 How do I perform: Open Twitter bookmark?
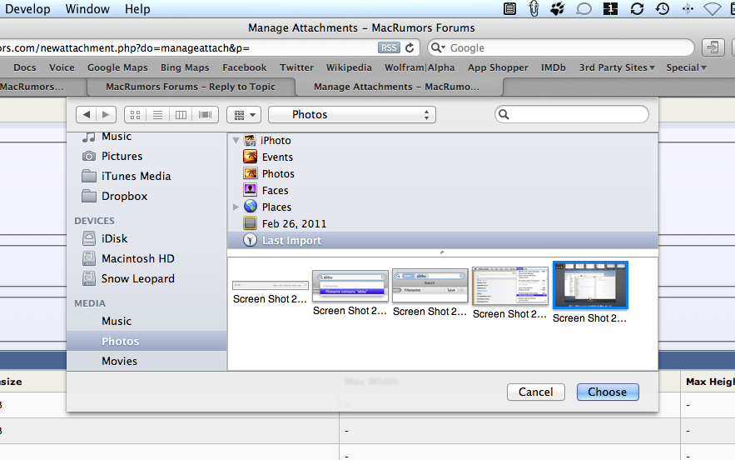click(296, 67)
